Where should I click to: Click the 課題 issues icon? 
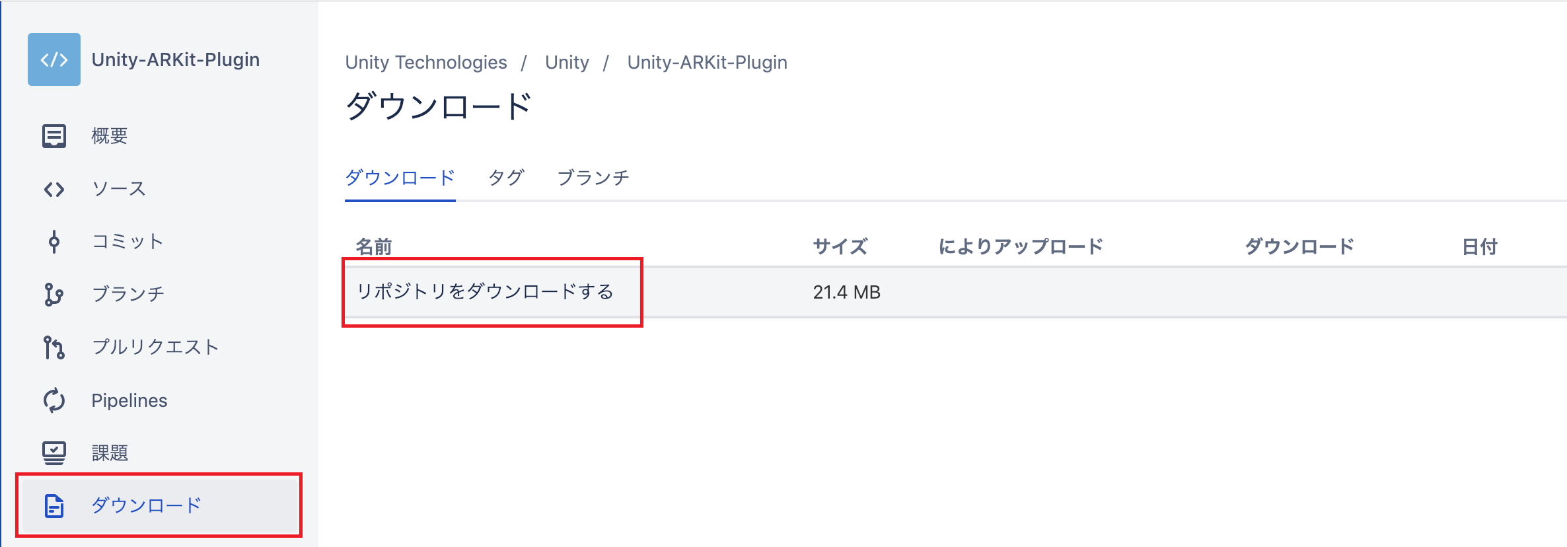tap(54, 453)
